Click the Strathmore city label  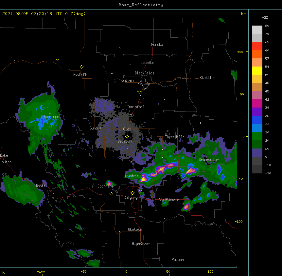tap(169, 199)
